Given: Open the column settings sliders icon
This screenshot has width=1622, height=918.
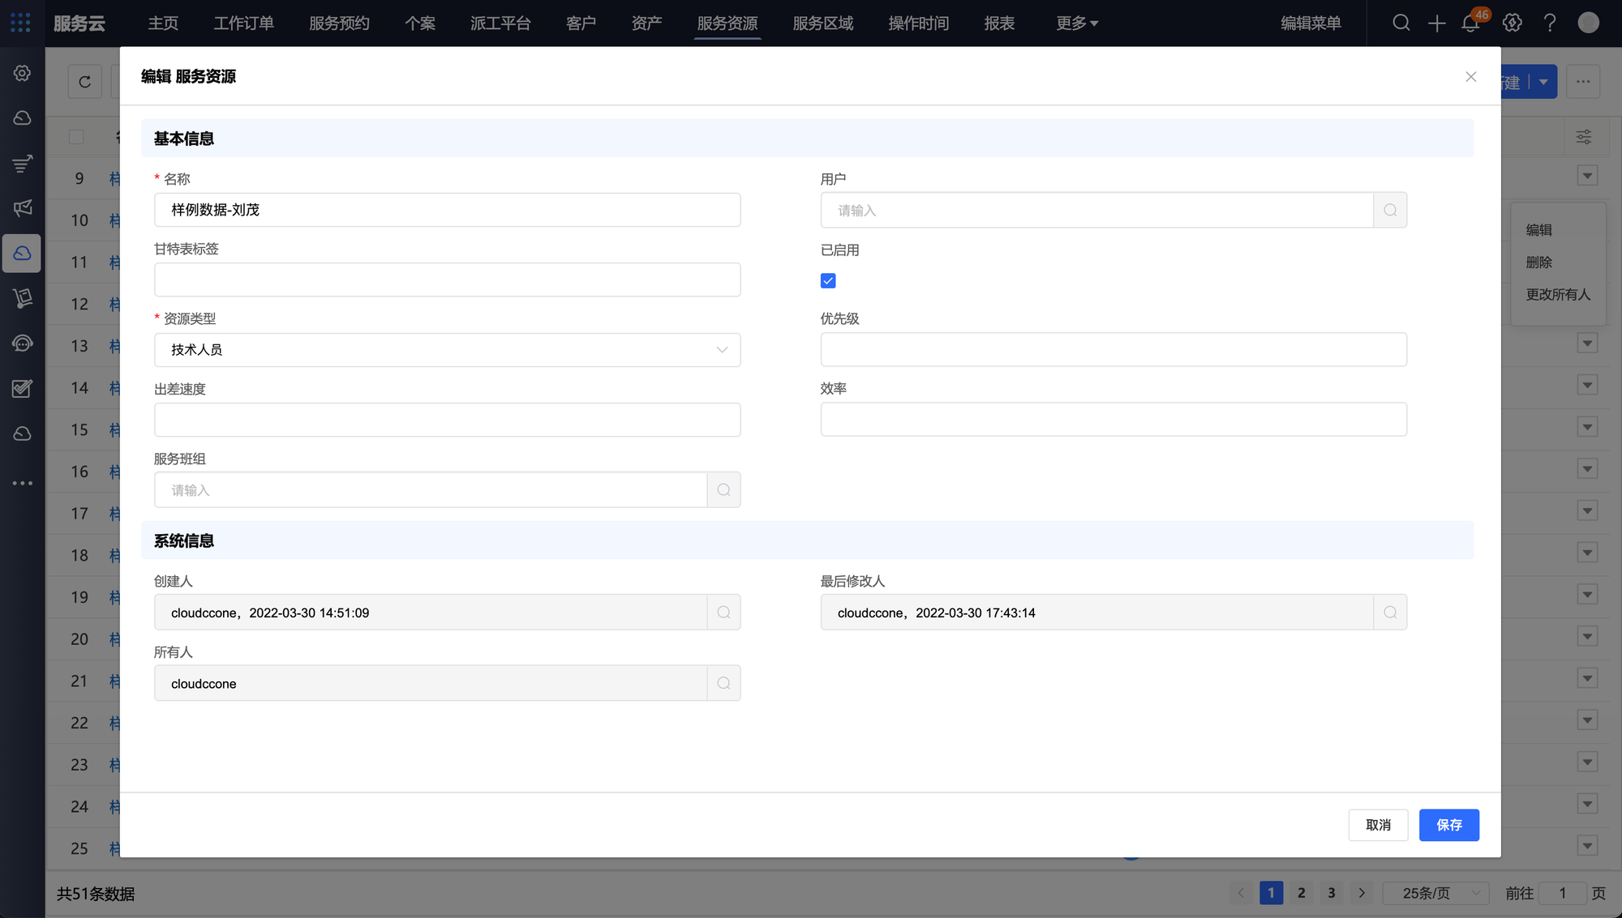Looking at the screenshot, I should [1583, 137].
